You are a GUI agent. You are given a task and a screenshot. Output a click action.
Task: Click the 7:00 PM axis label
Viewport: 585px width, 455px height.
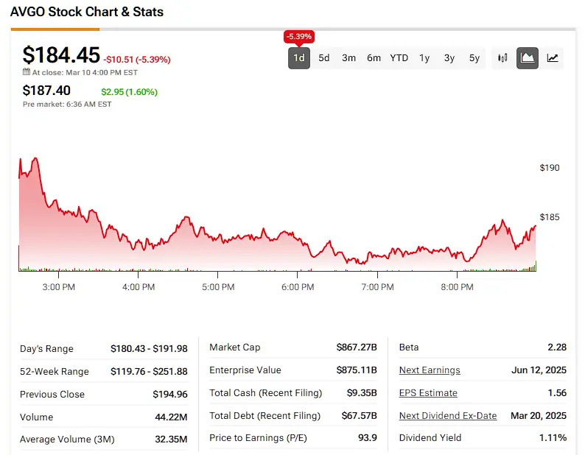377,287
